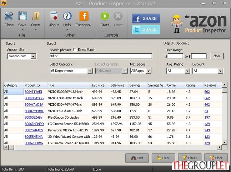Sort by Rating column header
This screenshot has width=231, height=172.
(x=194, y=85)
